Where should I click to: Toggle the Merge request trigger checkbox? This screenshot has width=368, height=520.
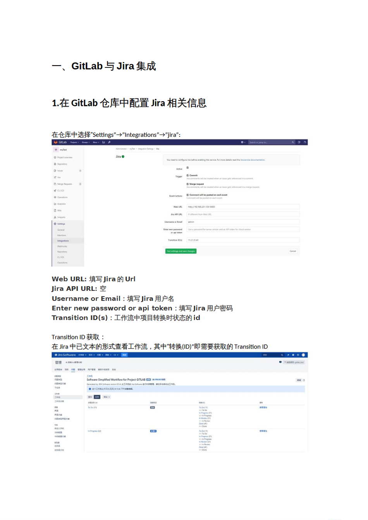point(187,184)
